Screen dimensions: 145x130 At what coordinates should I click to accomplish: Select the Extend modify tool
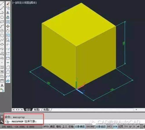coord(8,49)
